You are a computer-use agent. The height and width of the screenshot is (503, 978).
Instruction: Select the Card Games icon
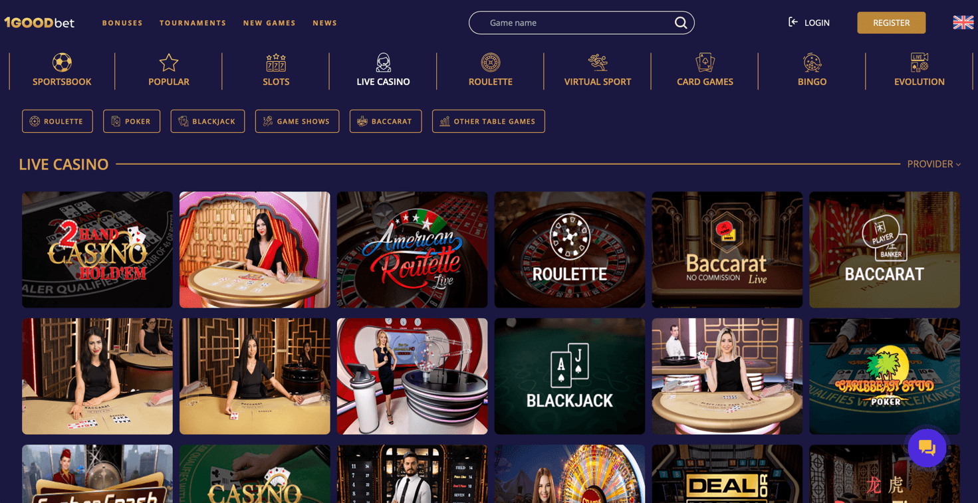705,62
